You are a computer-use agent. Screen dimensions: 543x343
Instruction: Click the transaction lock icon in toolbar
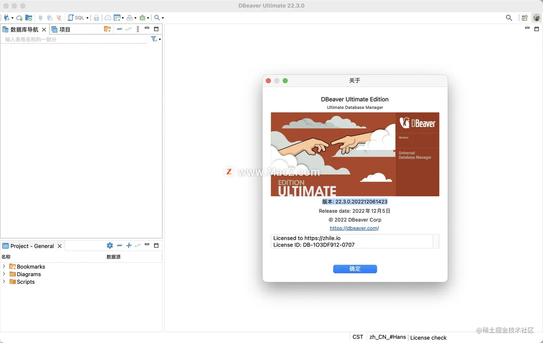click(x=96, y=18)
